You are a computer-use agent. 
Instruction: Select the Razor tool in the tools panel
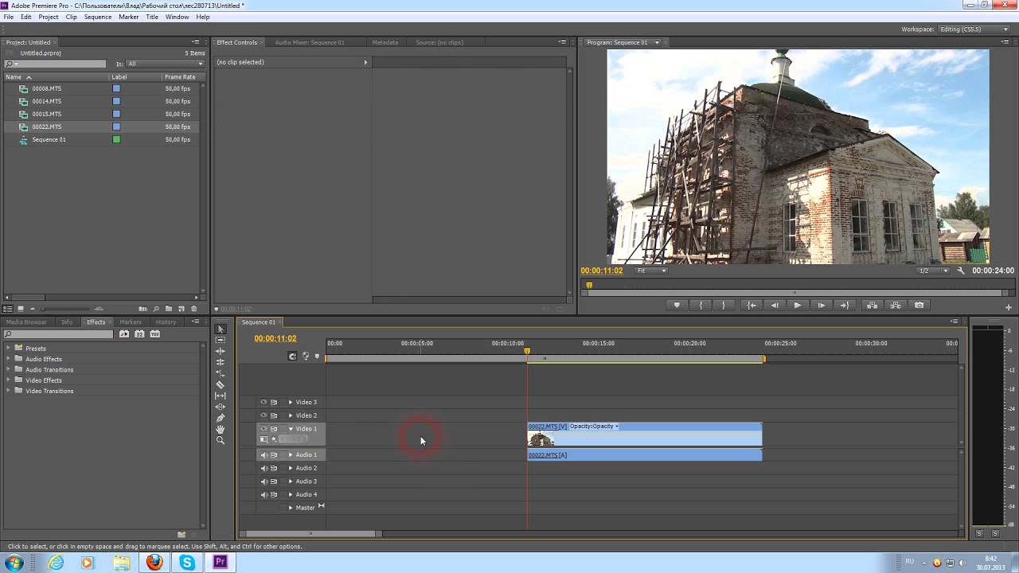coord(221,384)
